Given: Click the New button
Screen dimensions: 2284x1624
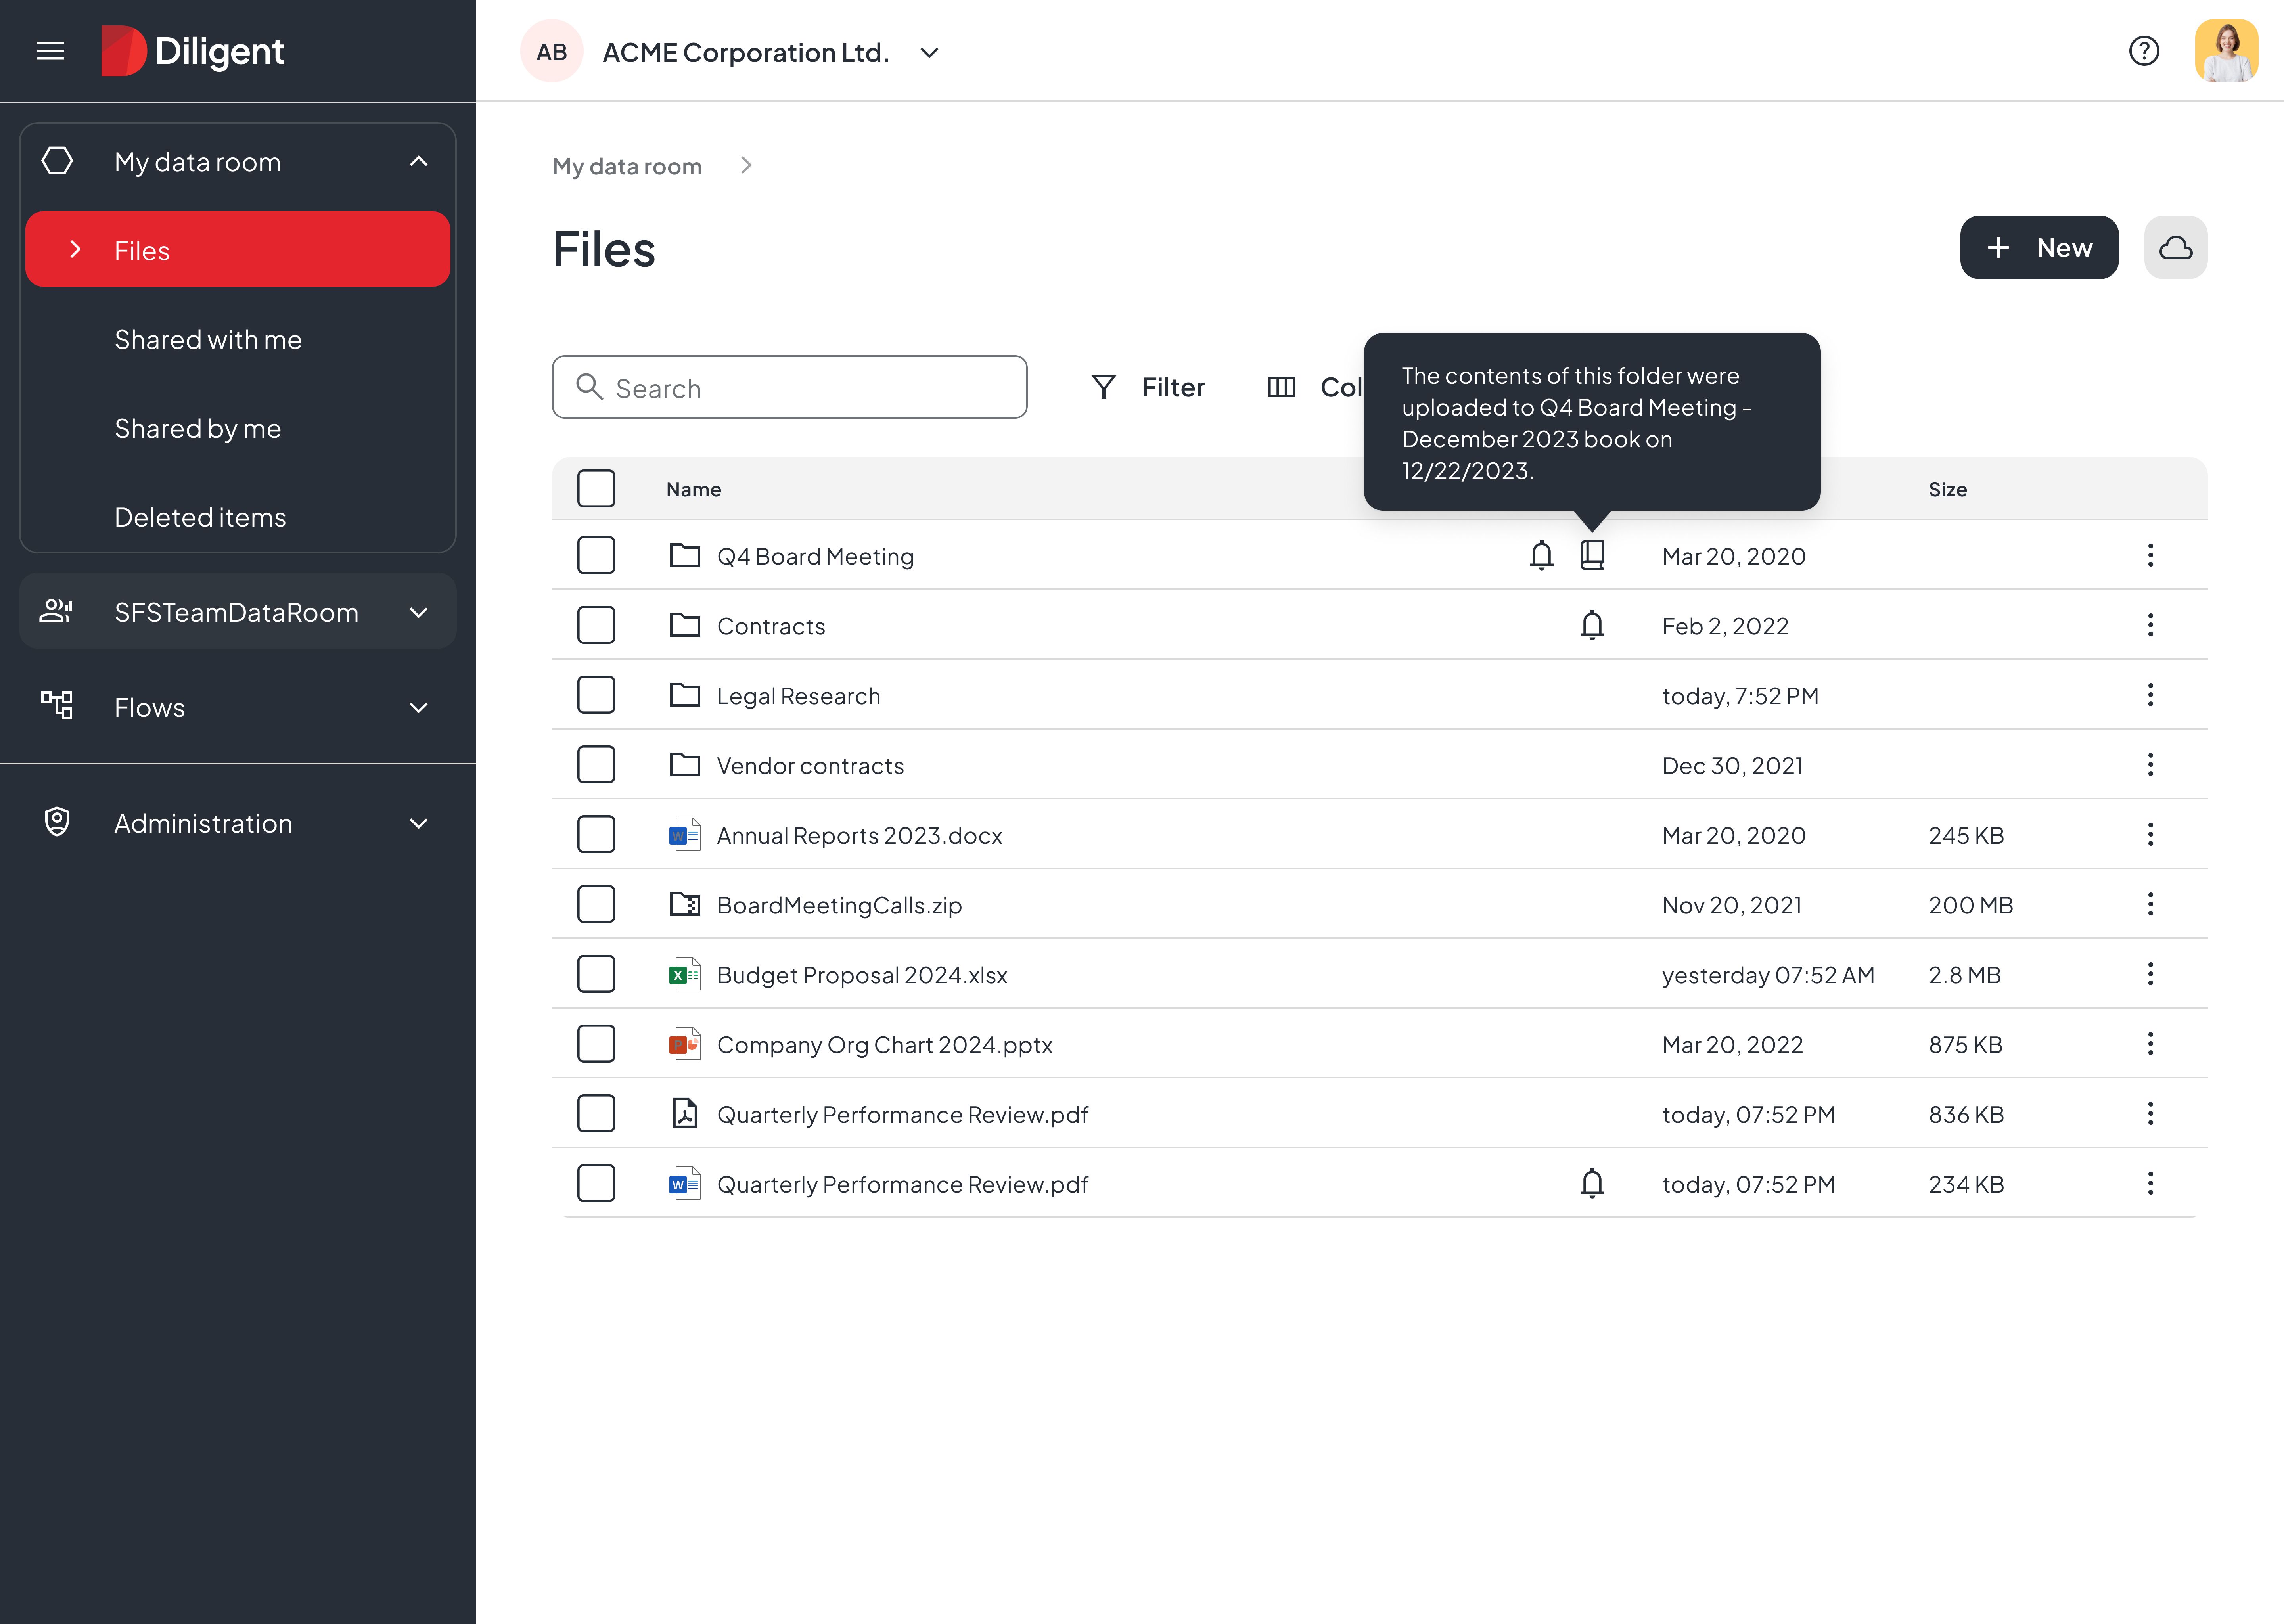Looking at the screenshot, I should (2038, 248).
